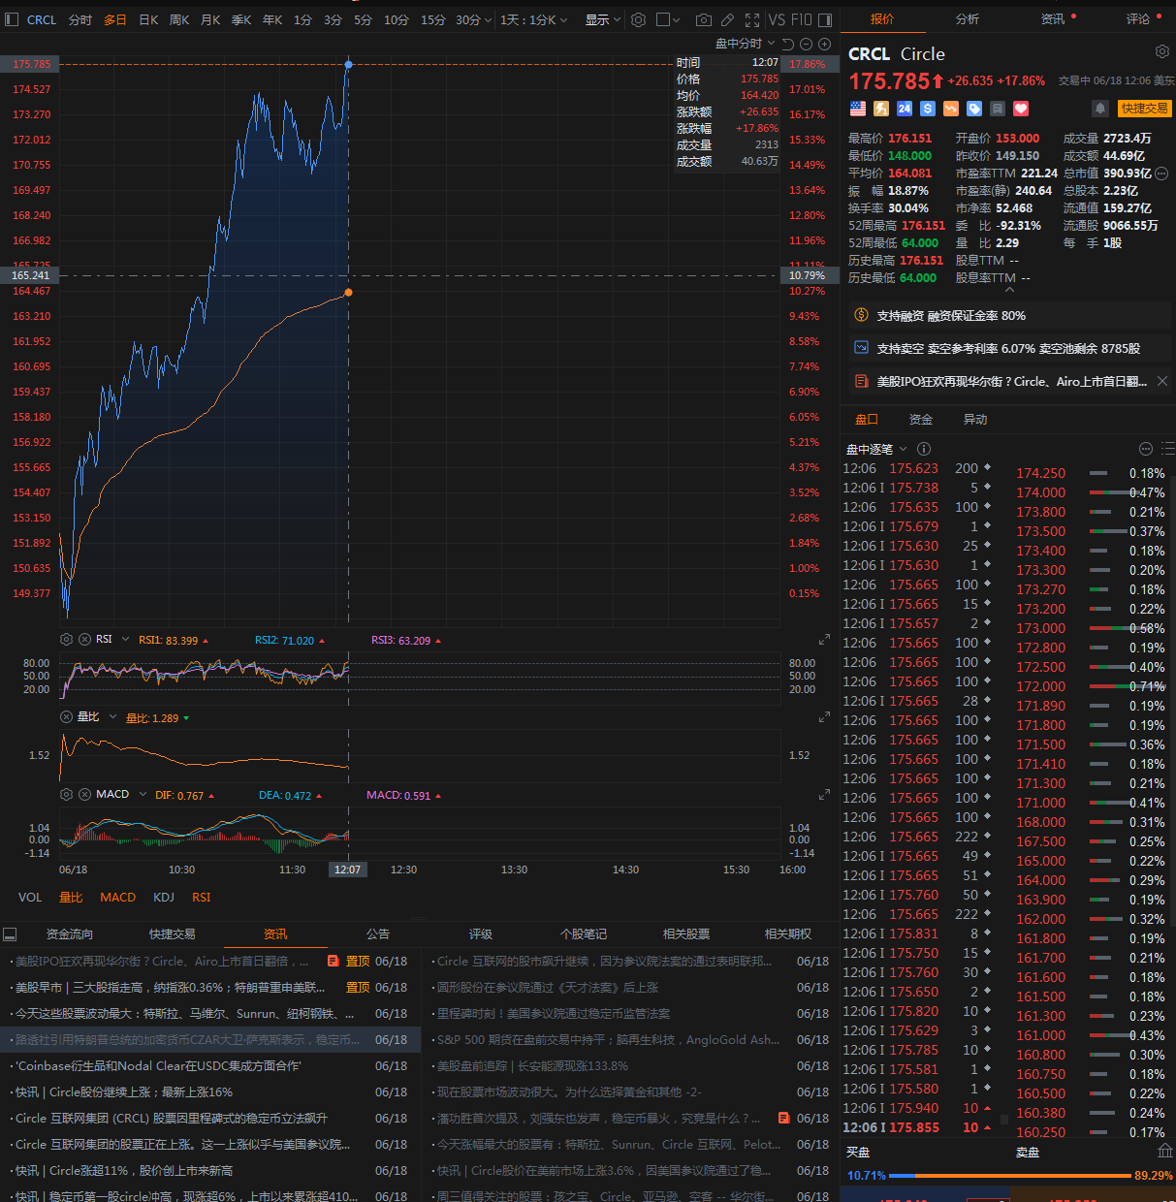1176x1202 pixels.
Task: Enter fullscreen chart mode
Action: pos(752,19)
